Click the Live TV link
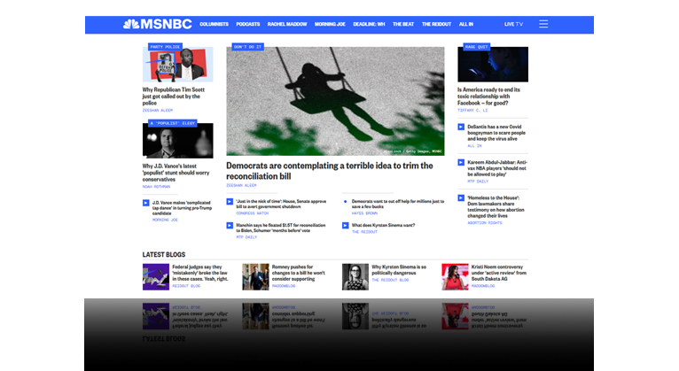This screenshot has width=679, height=371. [x=513, y=24]
